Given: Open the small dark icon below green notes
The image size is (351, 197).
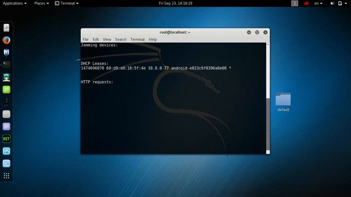Looking at the screenshot, I should pos(6,102).
